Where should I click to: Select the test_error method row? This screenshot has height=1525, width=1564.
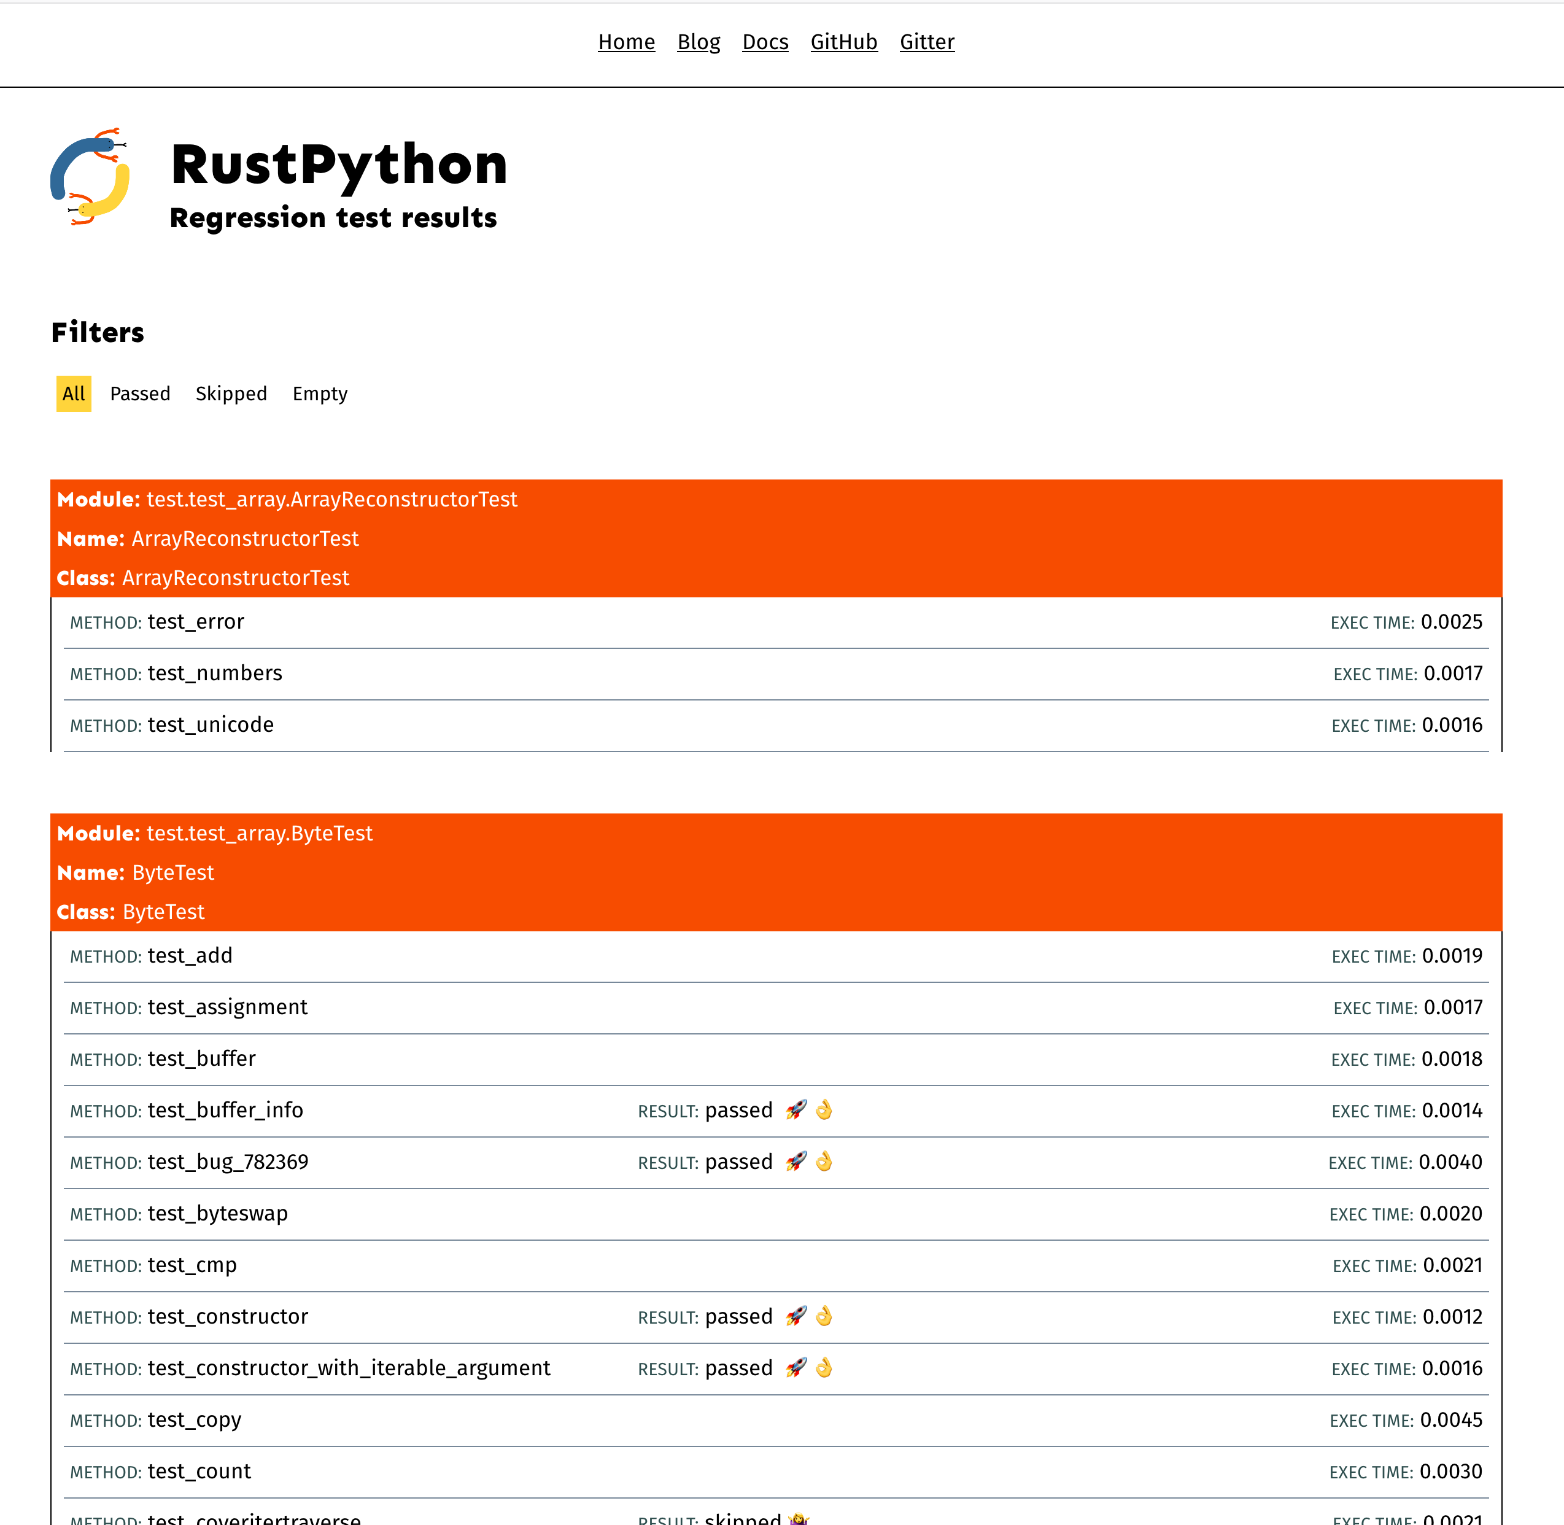pos(776,623)
